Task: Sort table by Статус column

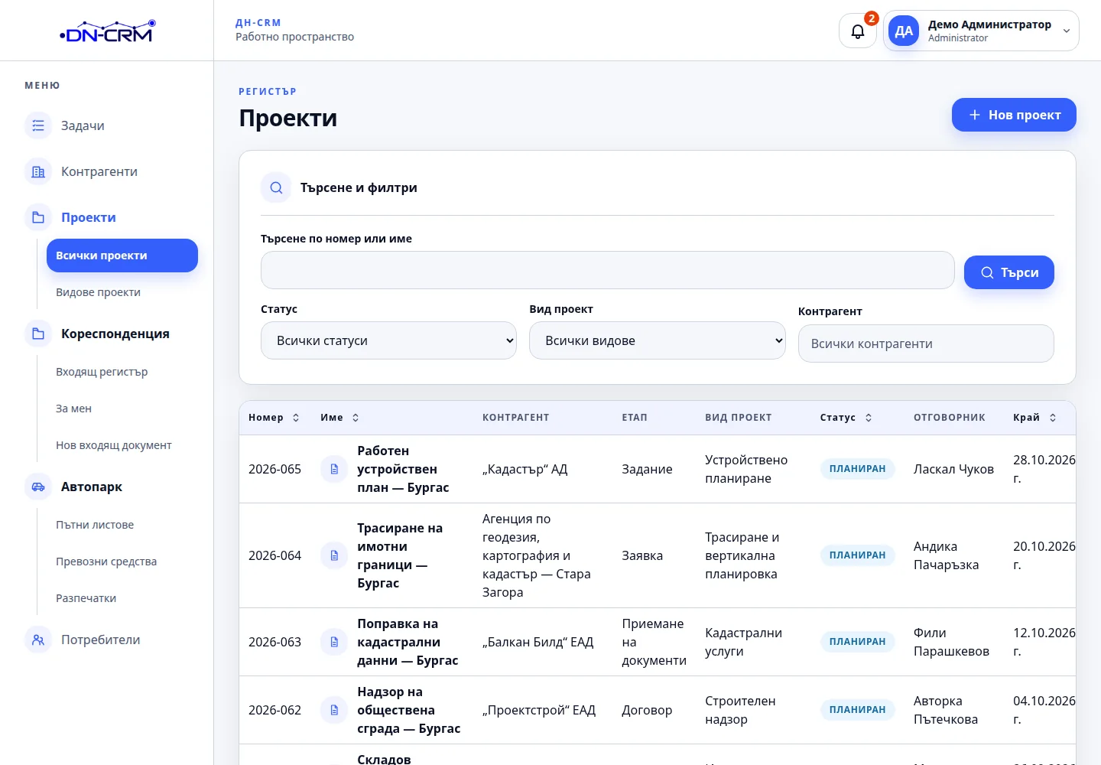Action: 846,418
